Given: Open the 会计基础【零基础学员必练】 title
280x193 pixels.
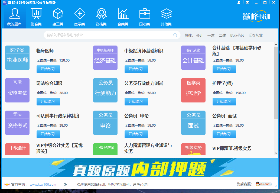Looking at the screenshot, I should (x=237, y=51).
